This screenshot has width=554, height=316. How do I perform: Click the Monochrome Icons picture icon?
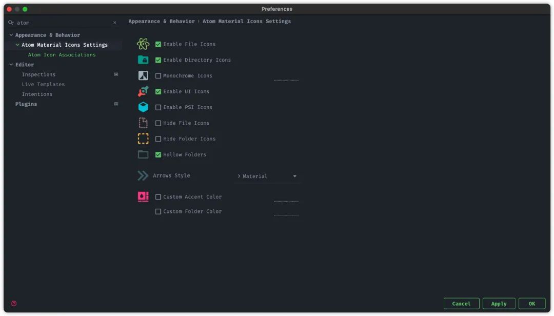143,75
